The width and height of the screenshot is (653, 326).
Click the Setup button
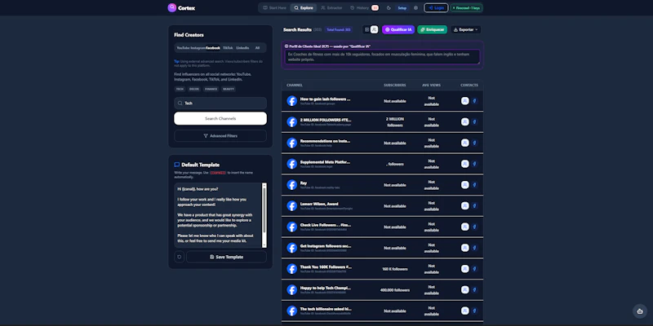click(x=402, y=8)
